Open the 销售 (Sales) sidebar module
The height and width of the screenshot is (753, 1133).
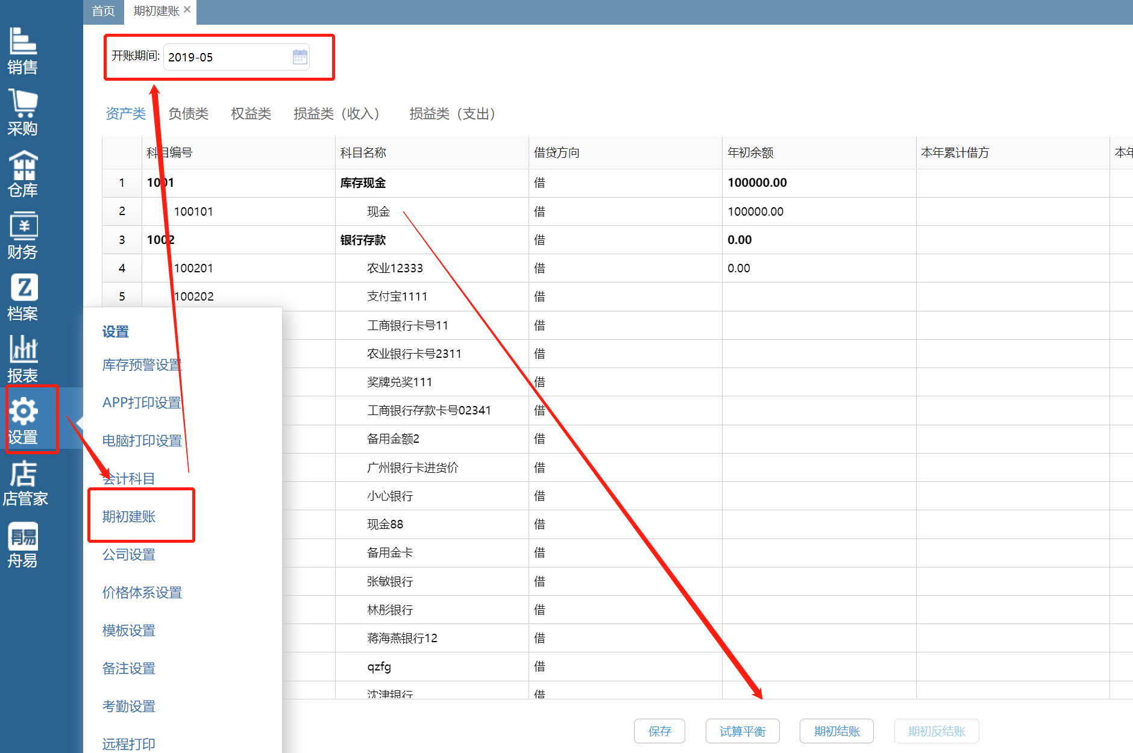point(23,51)
